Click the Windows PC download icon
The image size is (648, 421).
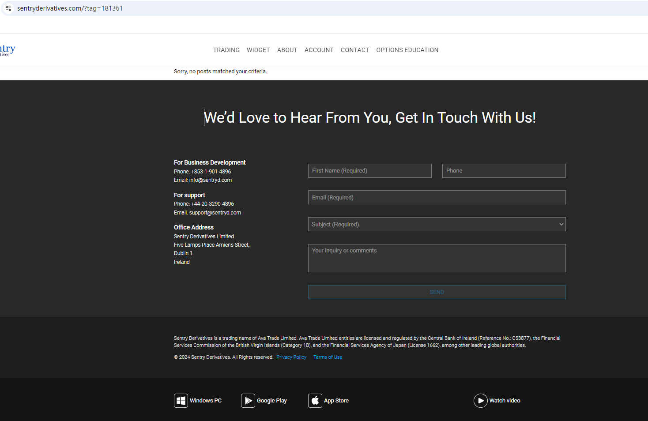point(181,401)
